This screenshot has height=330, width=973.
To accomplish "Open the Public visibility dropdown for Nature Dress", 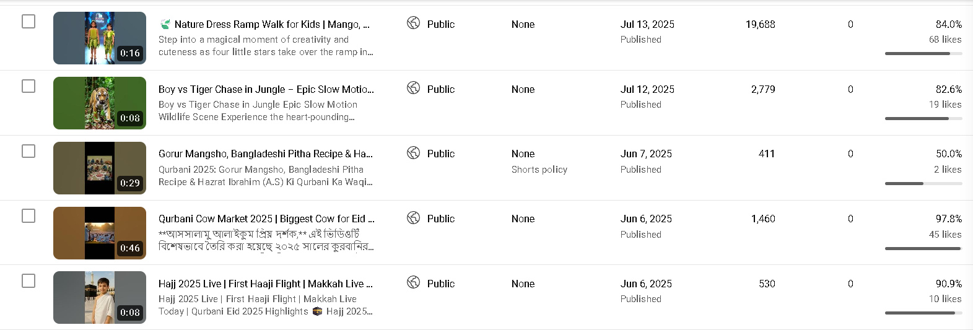I will click(440, 24).
